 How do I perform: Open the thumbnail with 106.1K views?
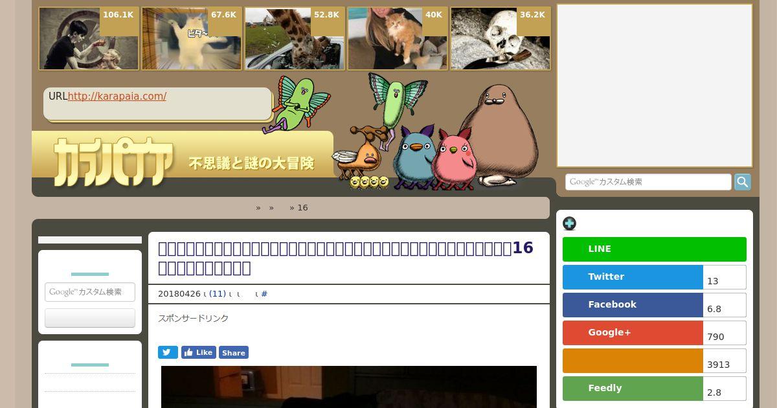89,39
